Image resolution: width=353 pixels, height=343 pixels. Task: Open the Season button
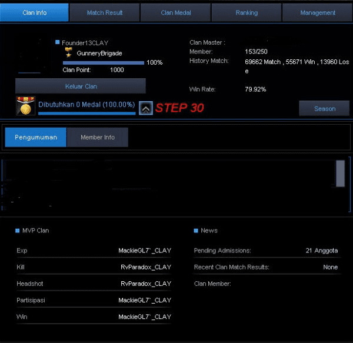coord(324,108)
